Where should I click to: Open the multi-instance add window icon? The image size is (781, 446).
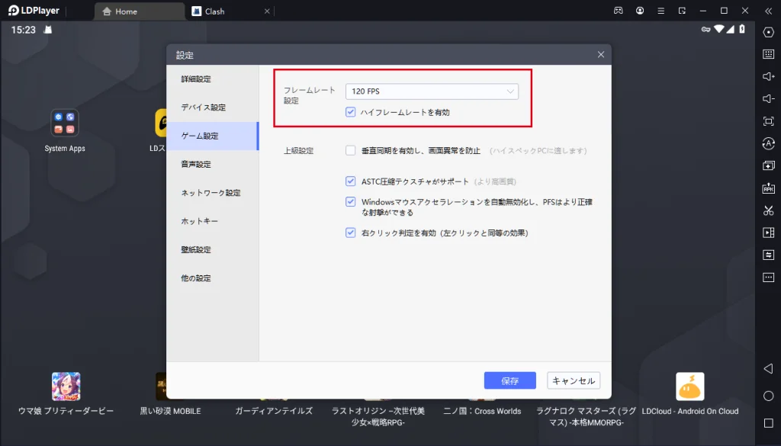tap(769, 165)
